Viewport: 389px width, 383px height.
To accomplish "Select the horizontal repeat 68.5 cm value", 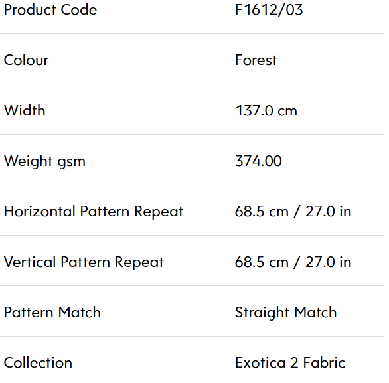I will (262, 212).
